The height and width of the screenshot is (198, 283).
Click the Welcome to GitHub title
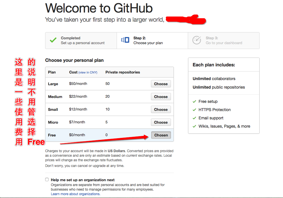point(99,8)
